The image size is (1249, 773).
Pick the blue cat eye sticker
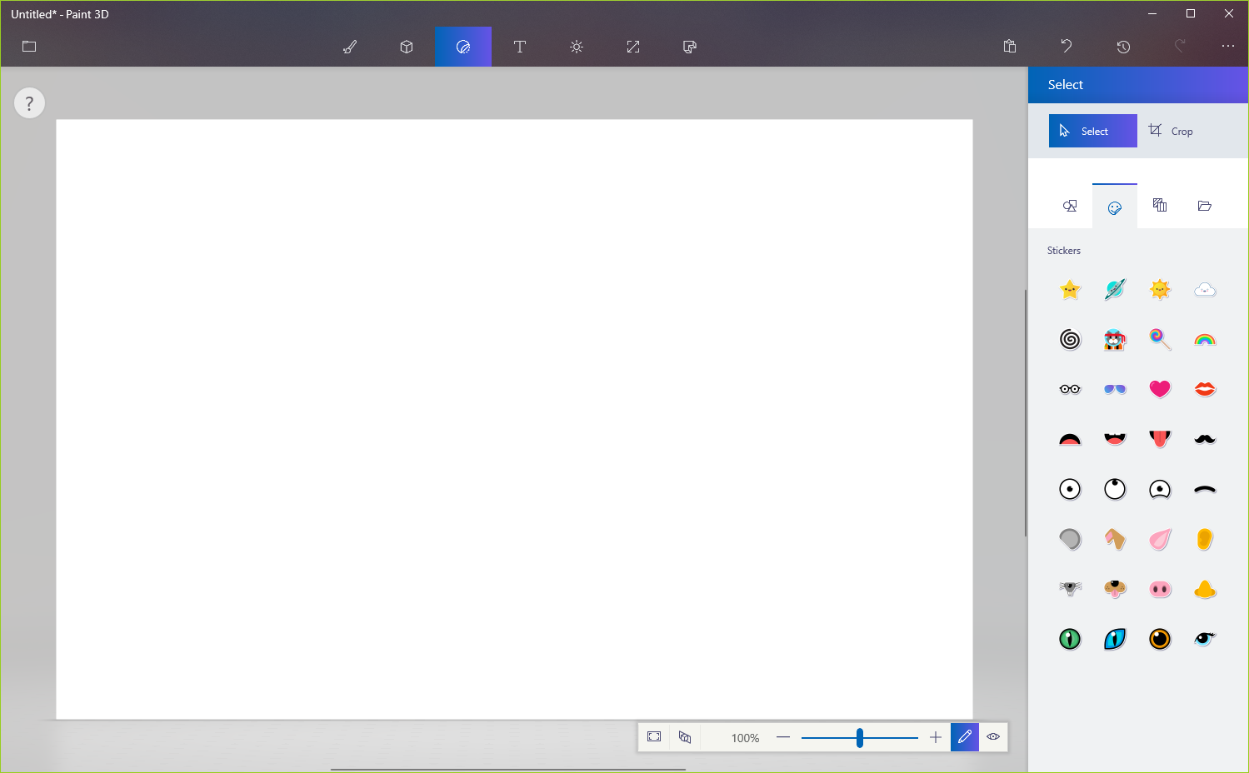pyautogui.click(x=1115, y=639)
